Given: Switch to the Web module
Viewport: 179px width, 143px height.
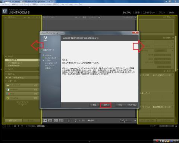Looking at the screenshot, I should point(171,13).
